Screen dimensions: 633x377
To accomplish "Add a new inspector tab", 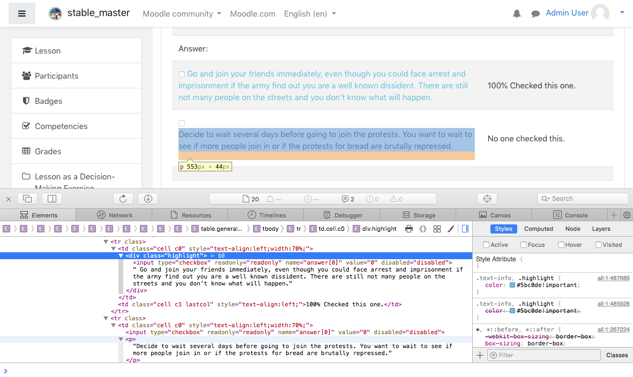I will click(x=614, y=215).
